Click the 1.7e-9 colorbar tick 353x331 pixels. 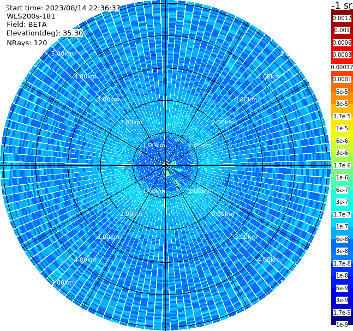coord(342,312)
